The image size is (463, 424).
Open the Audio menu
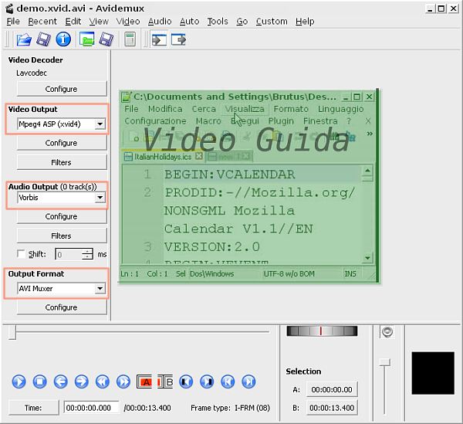coord(160,22)
